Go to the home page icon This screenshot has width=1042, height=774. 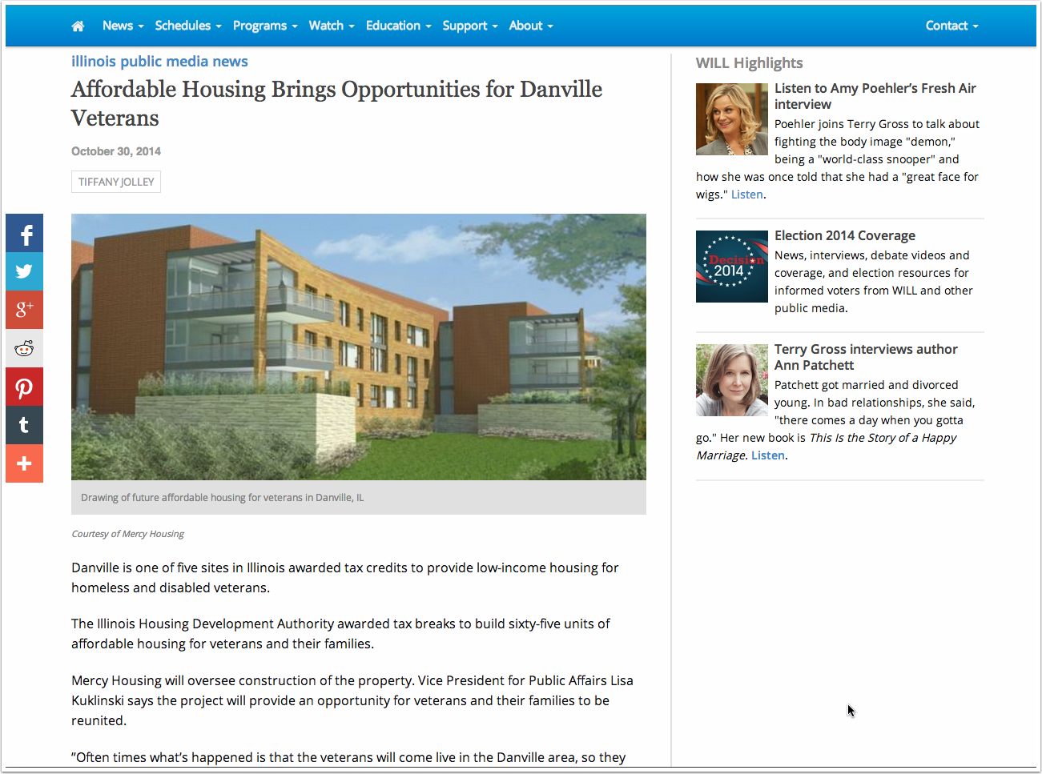[78, 26]
